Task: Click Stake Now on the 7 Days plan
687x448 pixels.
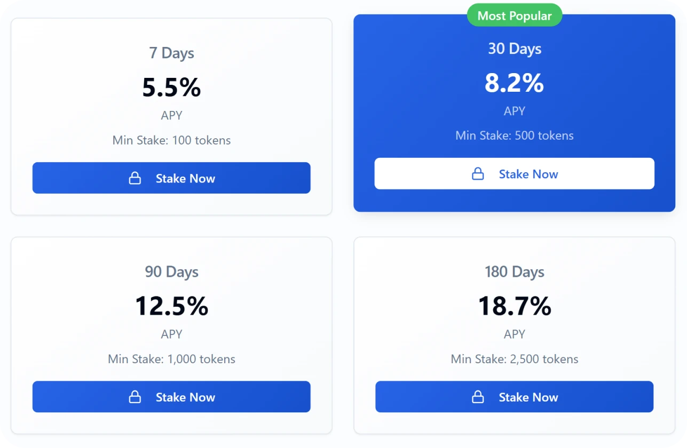Action: [x=171, y=178]
